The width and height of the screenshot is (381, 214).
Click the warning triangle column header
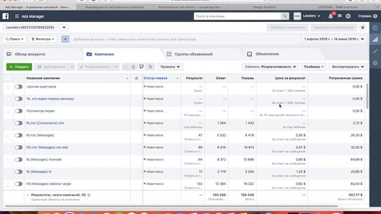(x=136, y=78)
